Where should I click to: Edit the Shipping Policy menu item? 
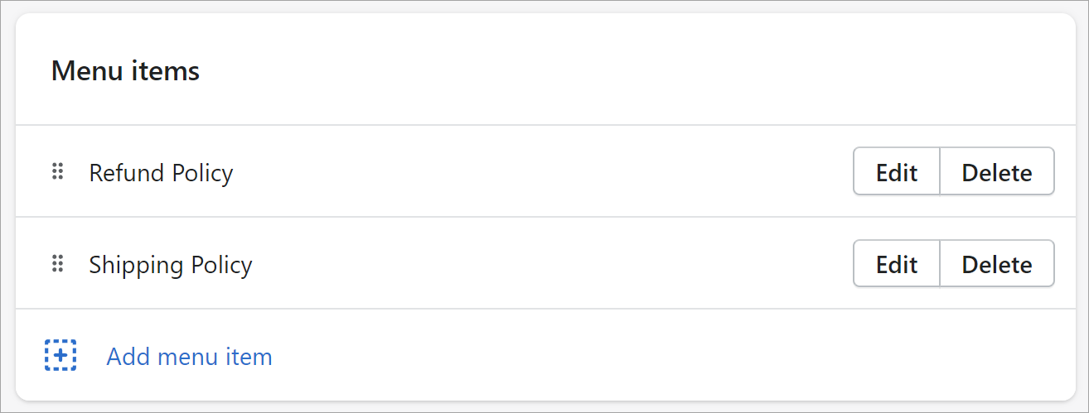[897, 264]
